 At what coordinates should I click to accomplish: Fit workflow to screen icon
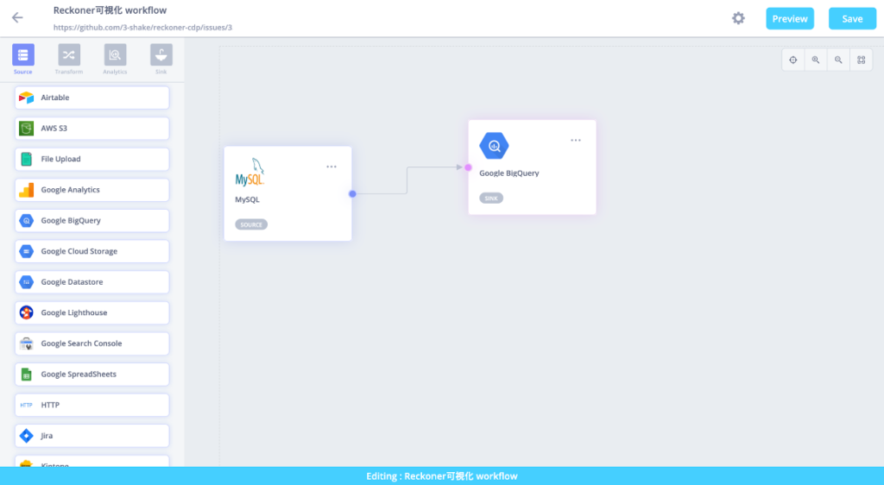(861, 60)
